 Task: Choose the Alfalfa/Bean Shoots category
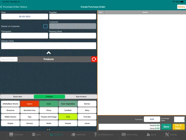10,104
